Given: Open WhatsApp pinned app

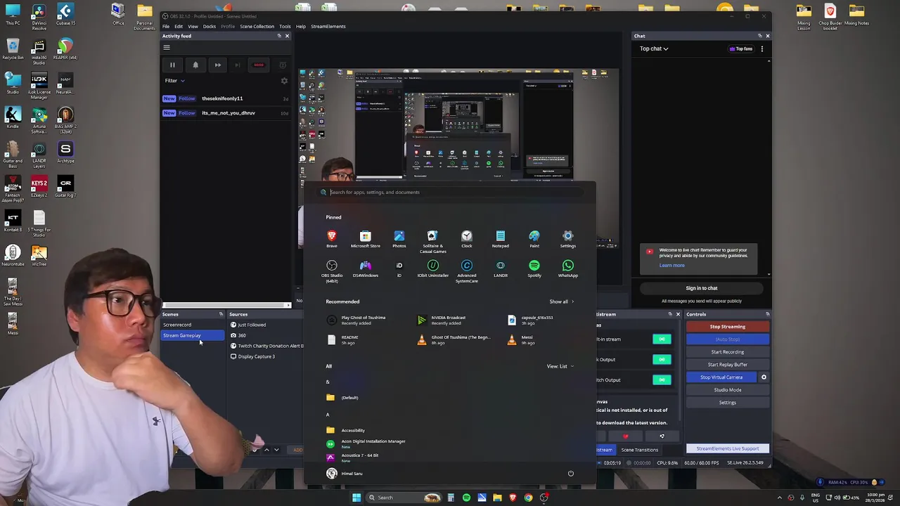Looking at the screenshot, I should click(x=567, y=269).
